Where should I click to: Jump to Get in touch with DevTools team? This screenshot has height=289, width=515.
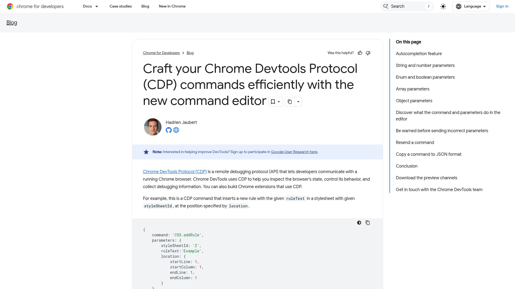point(439,190)
